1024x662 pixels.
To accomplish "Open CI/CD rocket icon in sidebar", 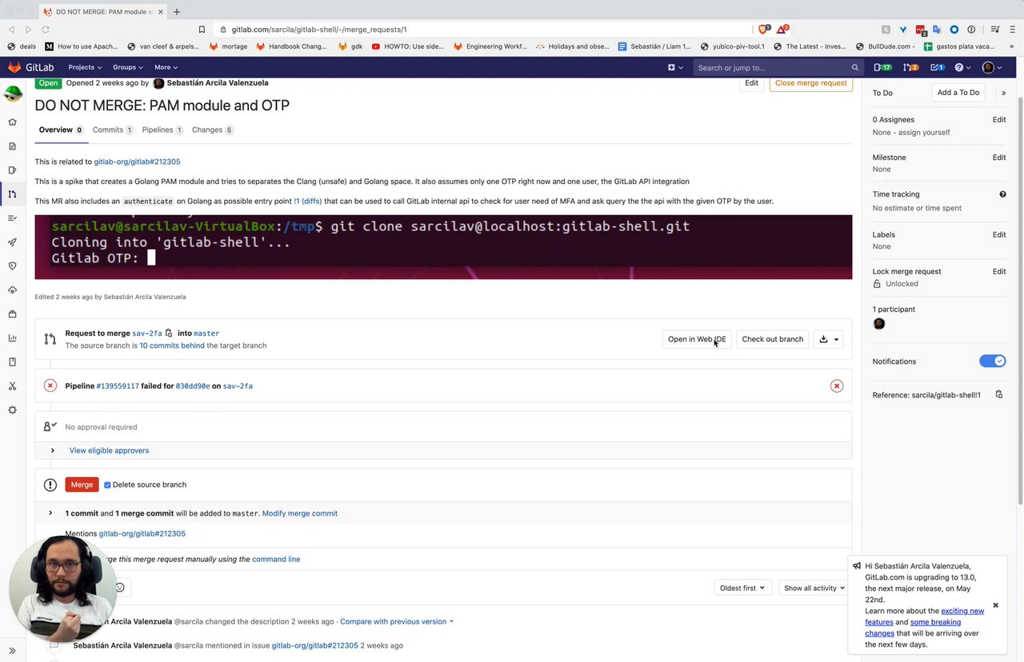I will pos(12,242).
